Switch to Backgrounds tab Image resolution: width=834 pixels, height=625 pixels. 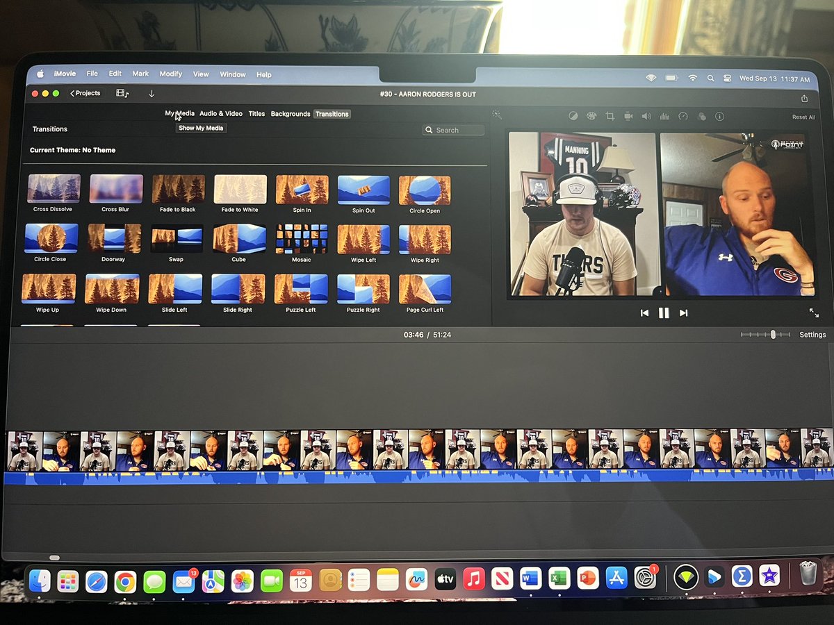tap(291, 114)
